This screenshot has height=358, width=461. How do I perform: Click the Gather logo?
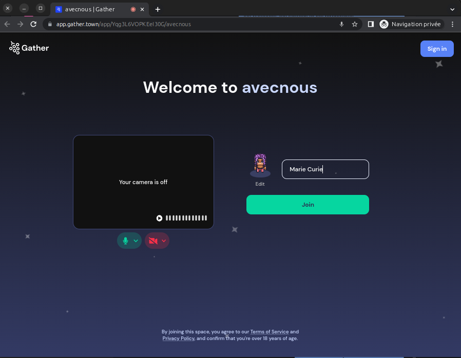[x=29, y=48]
